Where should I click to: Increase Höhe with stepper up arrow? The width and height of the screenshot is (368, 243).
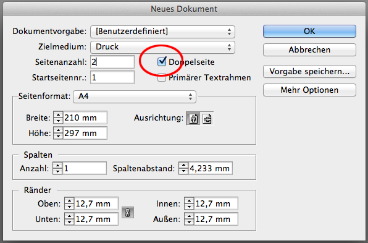(58, 130)
